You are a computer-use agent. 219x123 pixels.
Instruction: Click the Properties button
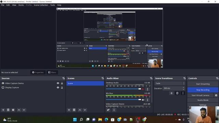pyautogui.click(x=38, y=72)
